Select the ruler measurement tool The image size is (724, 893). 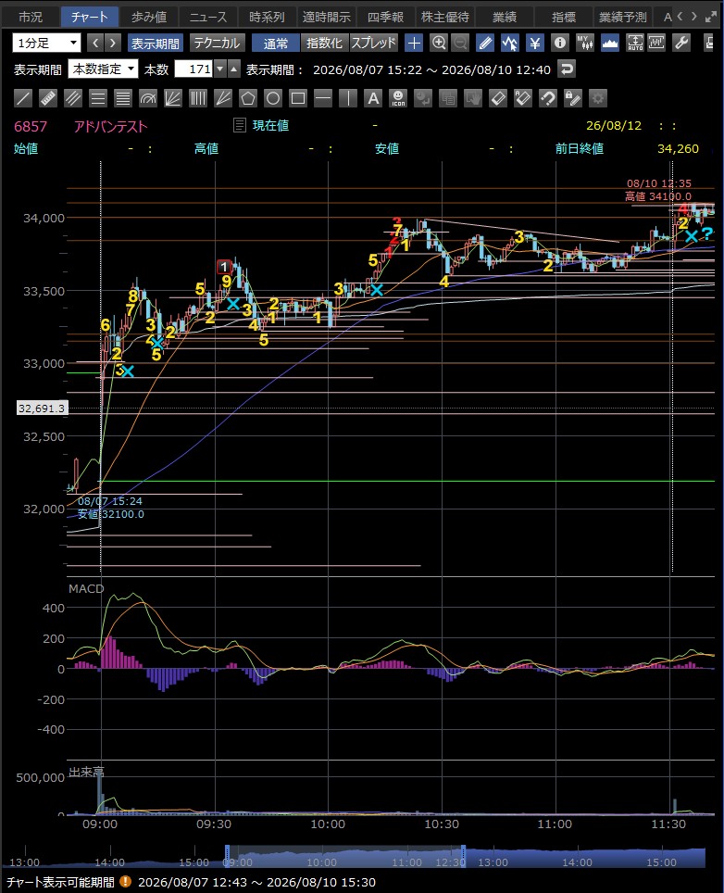[x=48, y=98]
